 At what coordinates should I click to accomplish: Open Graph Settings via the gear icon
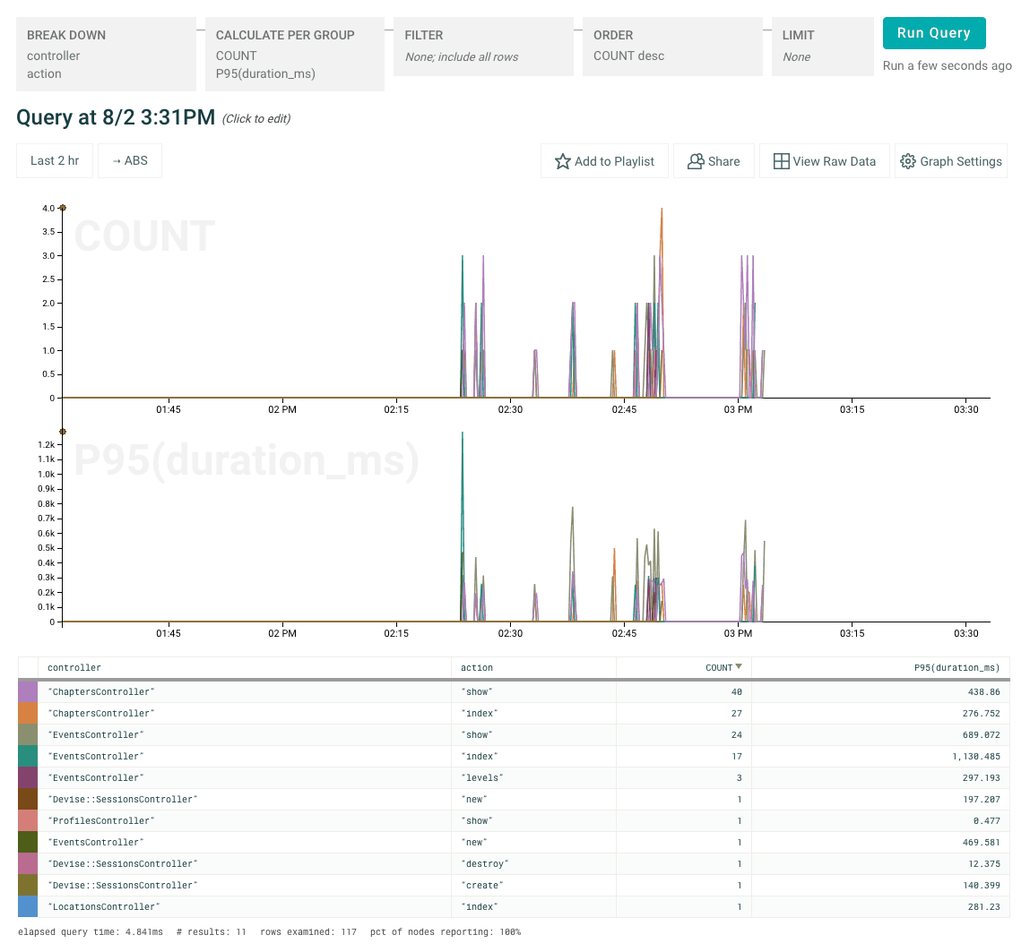coord(951,161)
